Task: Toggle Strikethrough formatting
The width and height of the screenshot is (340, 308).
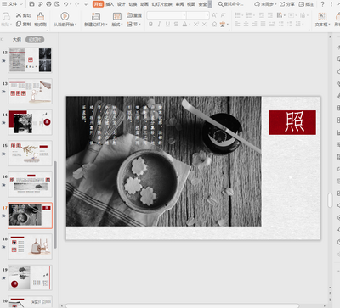Action: pyautogui.click(x=176, y=25)
